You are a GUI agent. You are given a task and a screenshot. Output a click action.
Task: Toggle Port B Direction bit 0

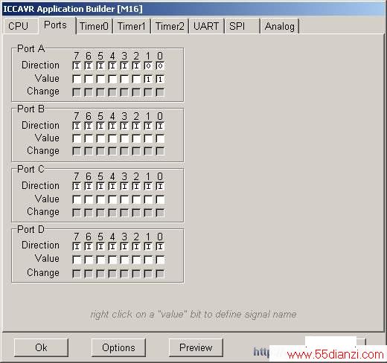point(160,126)
